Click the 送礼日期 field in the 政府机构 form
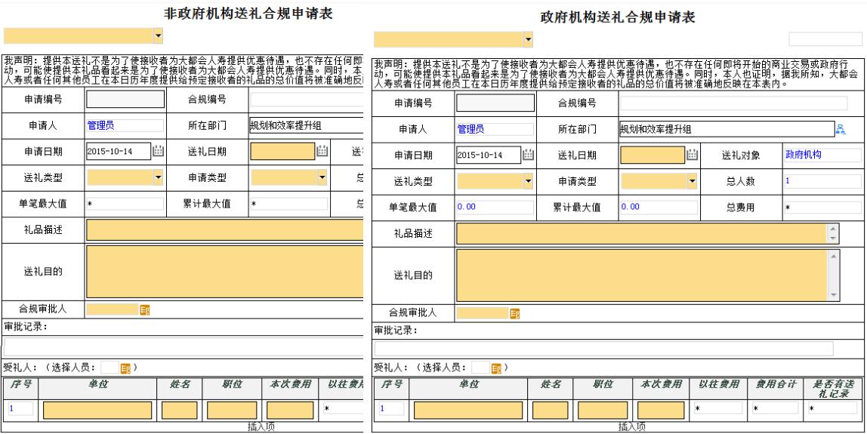Image resolution: width=867 pixels, height=434 pixels. [x=653, y=155]
